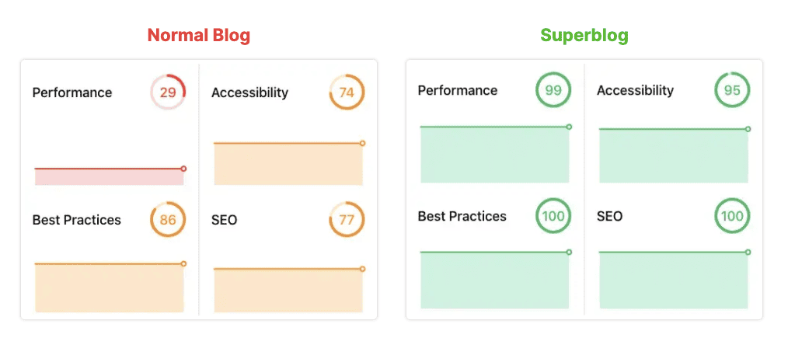Click the red Performance trend line endpoint
Viewport: 788px width, 345px height.
[183, 168]
